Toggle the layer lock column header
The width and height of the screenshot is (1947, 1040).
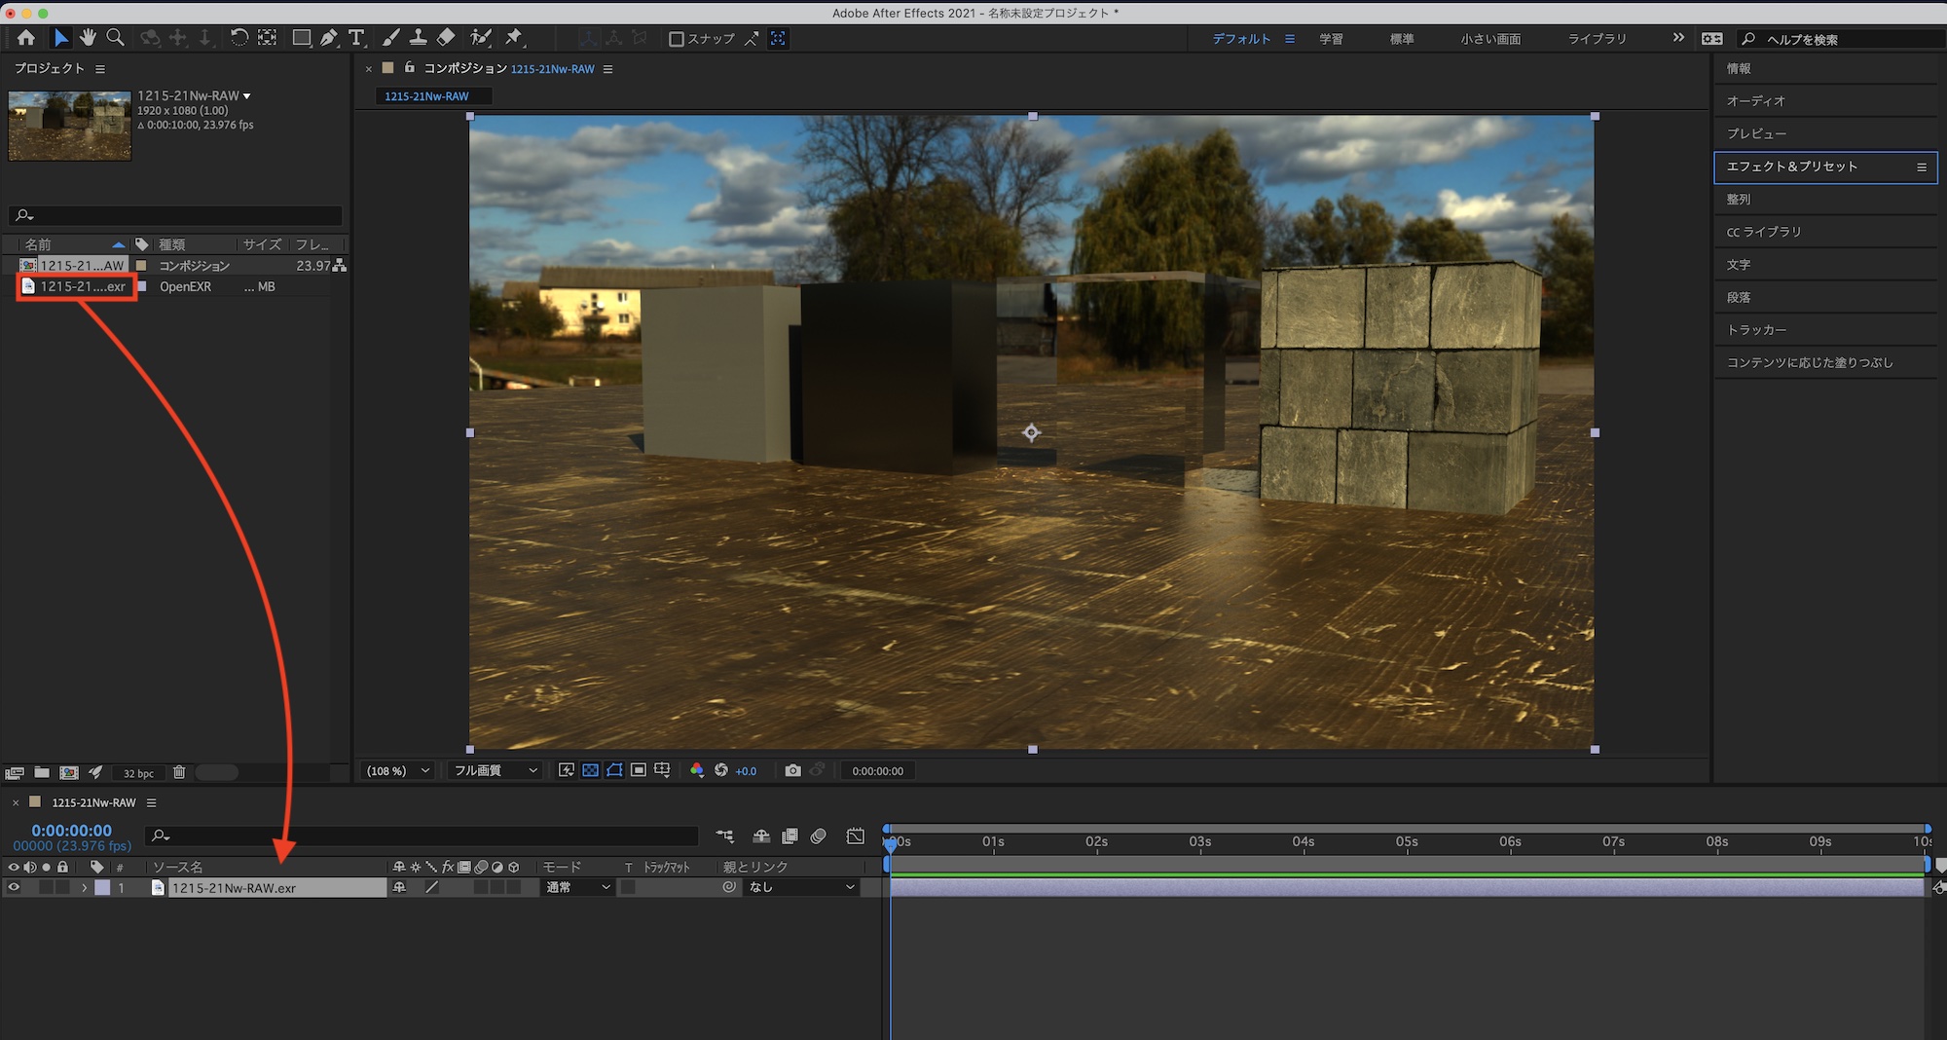coord(62,867)
